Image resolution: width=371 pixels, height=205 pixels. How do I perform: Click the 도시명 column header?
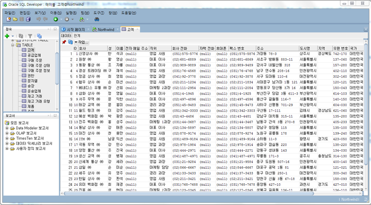click(308, 48)
